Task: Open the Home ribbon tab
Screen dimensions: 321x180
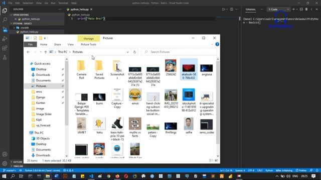Action: (x=44, y=44)
